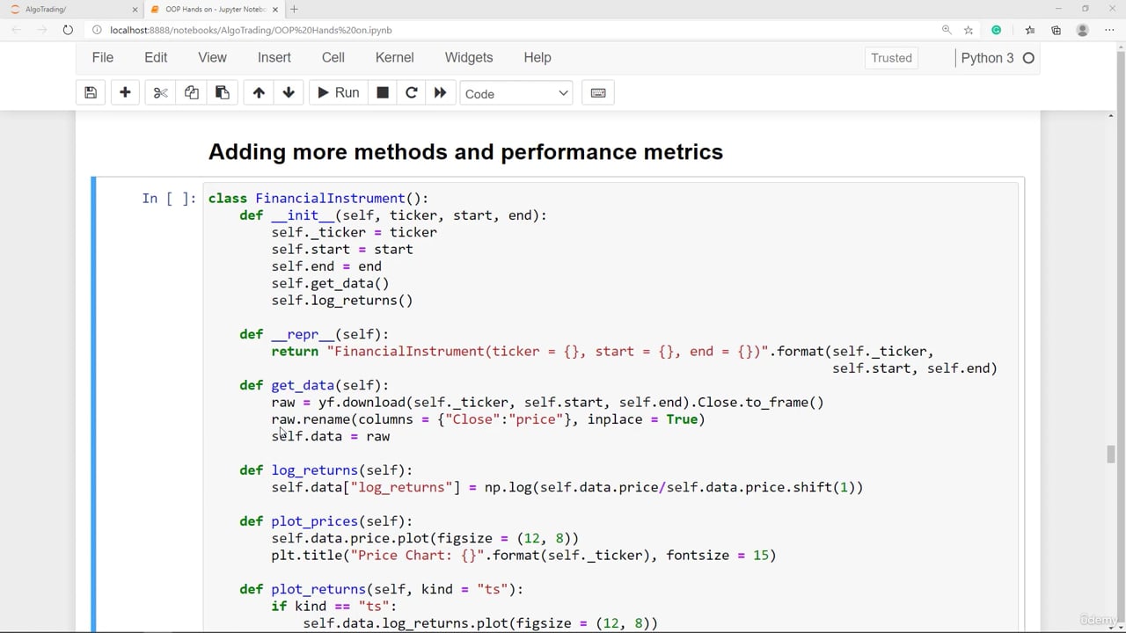Viewport: 1126px width, 633px height.
Task: Click the 'def plot_prices(self):' code line
Action: click(325, 521)
